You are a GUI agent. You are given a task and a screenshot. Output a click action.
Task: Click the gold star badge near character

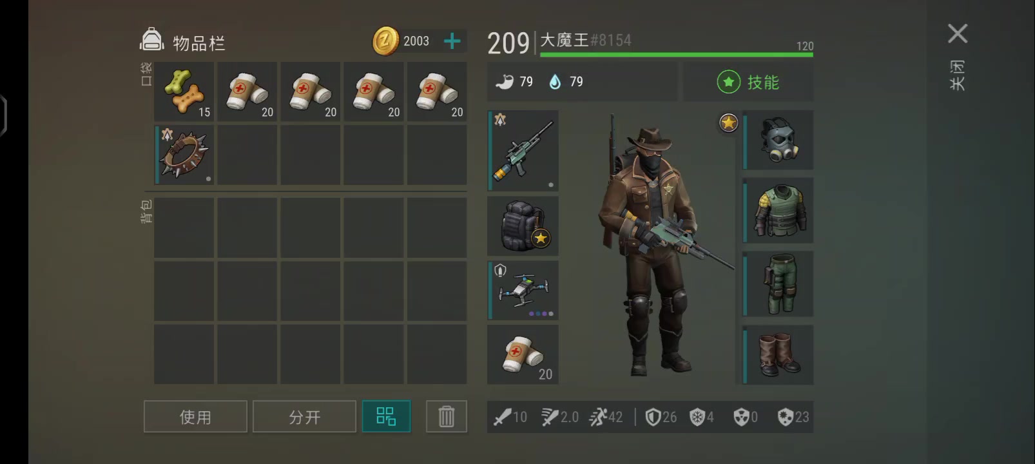pos(728,122)
